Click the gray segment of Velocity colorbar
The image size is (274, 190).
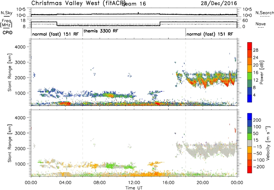pyautogui.click(x=250, y=143)
